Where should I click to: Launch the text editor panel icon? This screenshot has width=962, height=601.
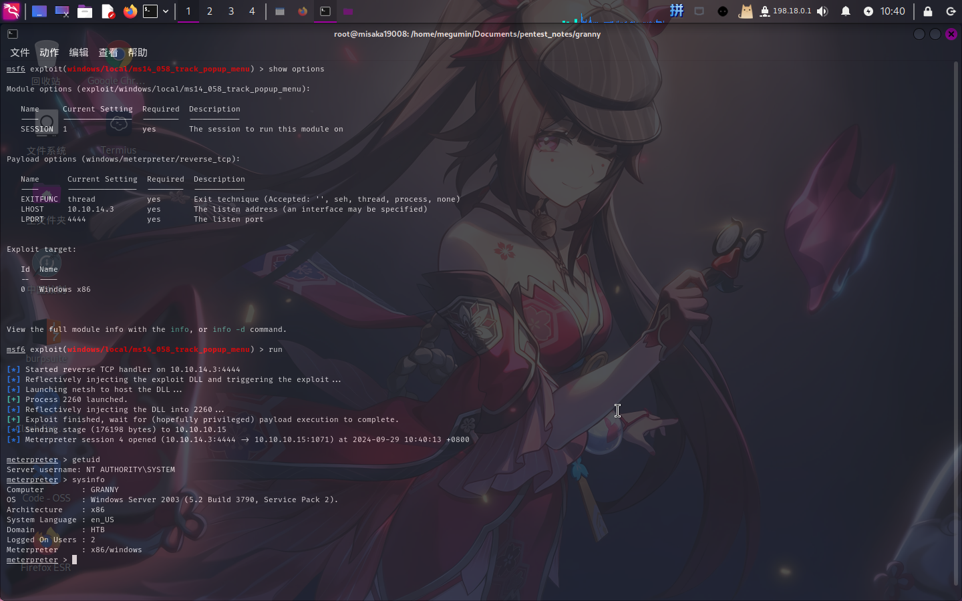click(108, 11)
